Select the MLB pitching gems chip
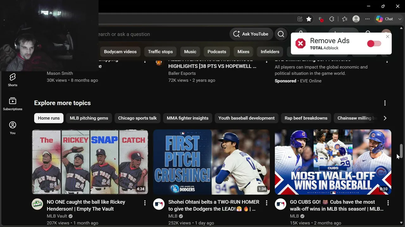405x227 pixels. (x=89, y=118)
